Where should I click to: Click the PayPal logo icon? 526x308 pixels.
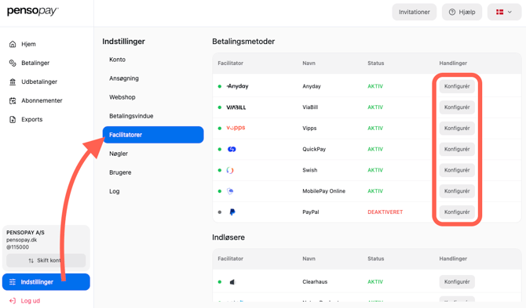(x=232, y=212)
